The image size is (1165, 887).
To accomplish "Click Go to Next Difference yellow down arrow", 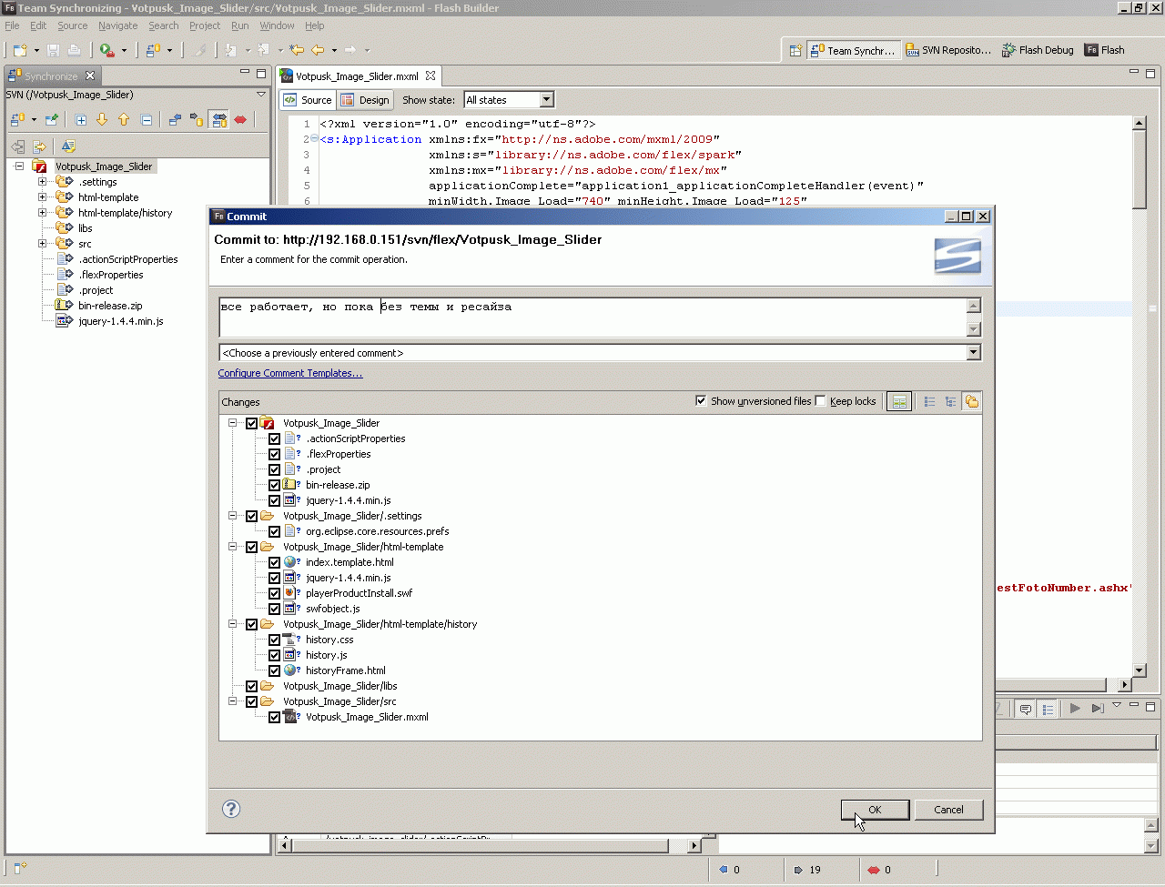I will [102, 120].
